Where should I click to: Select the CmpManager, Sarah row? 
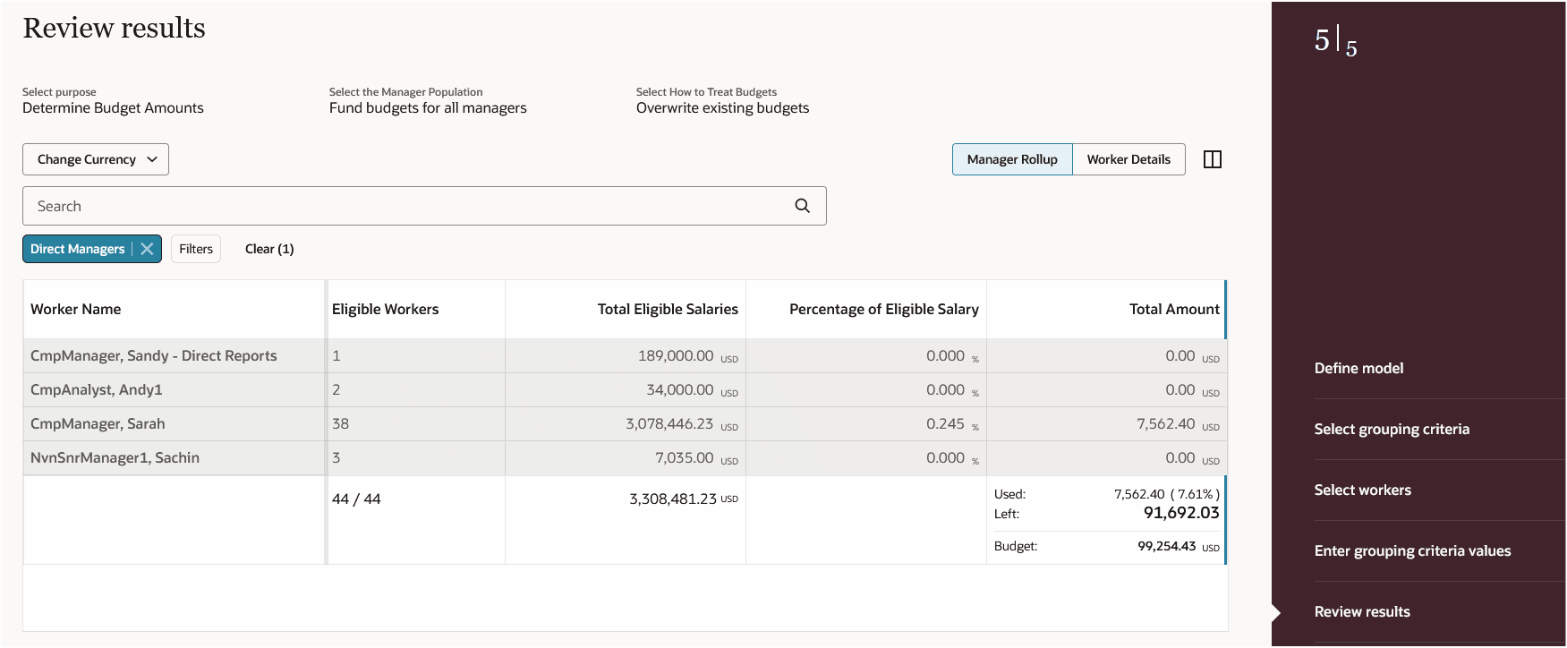pyautogui.click(x=98, y=423)
